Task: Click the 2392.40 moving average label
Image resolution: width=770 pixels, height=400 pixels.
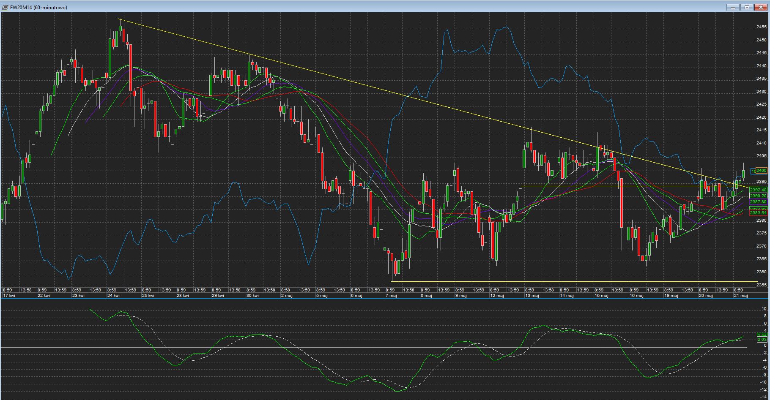Action: point(758,190)
